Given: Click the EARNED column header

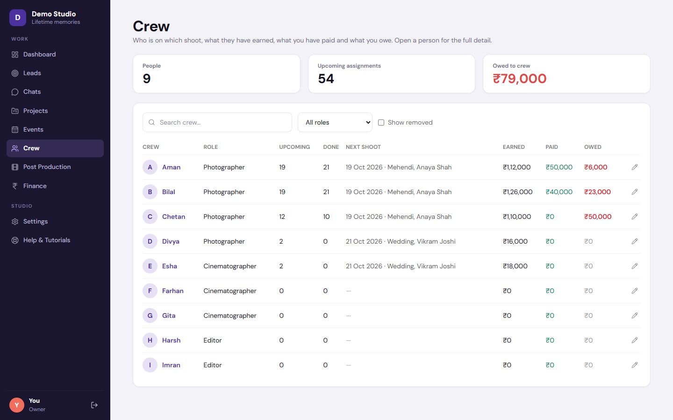Looking at the screenshot, I should coord(514,147).
